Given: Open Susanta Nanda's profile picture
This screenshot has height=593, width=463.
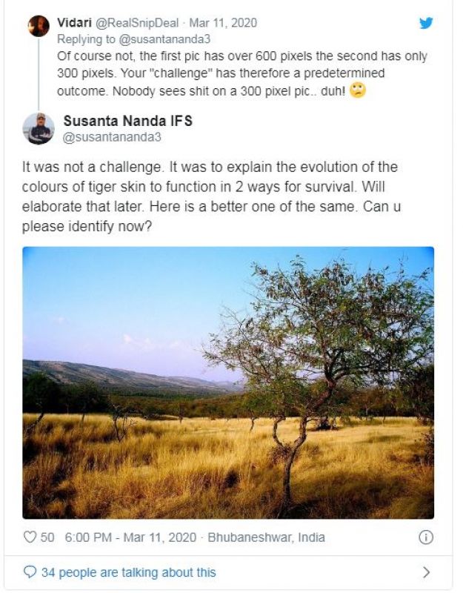Looking at the screenshot, I should [x=39, y=128].
